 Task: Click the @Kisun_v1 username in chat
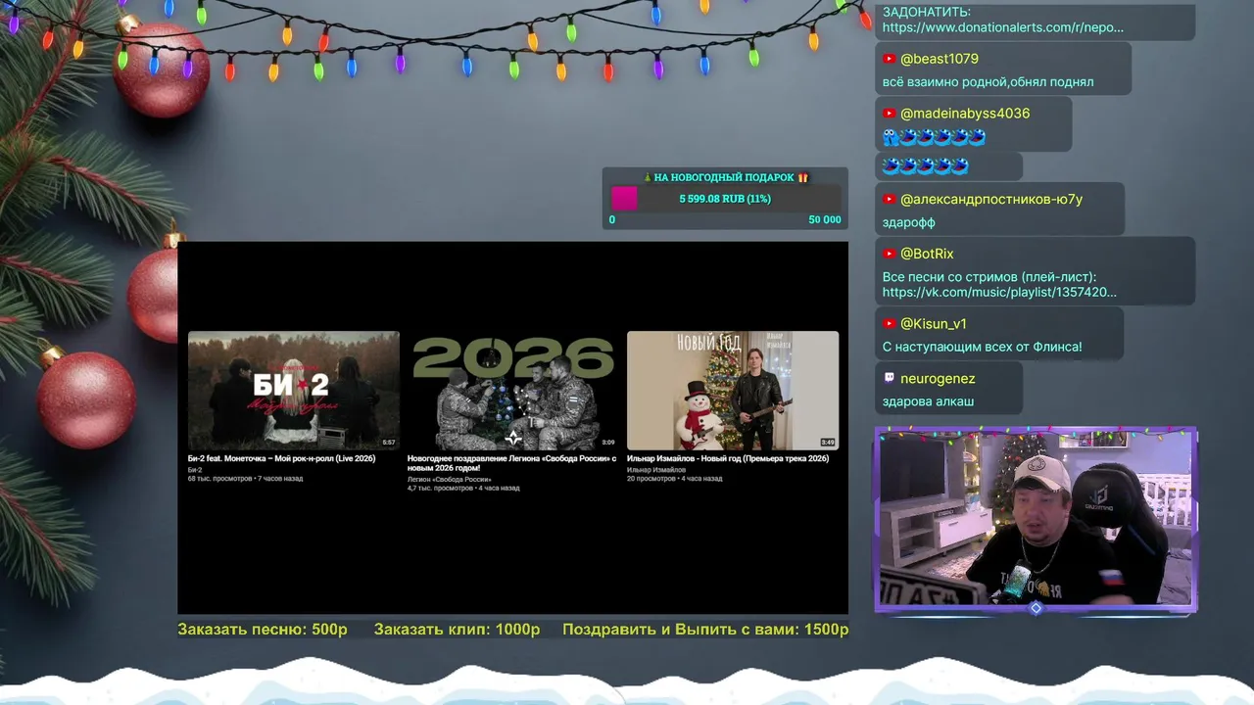[x=934, y=324]
